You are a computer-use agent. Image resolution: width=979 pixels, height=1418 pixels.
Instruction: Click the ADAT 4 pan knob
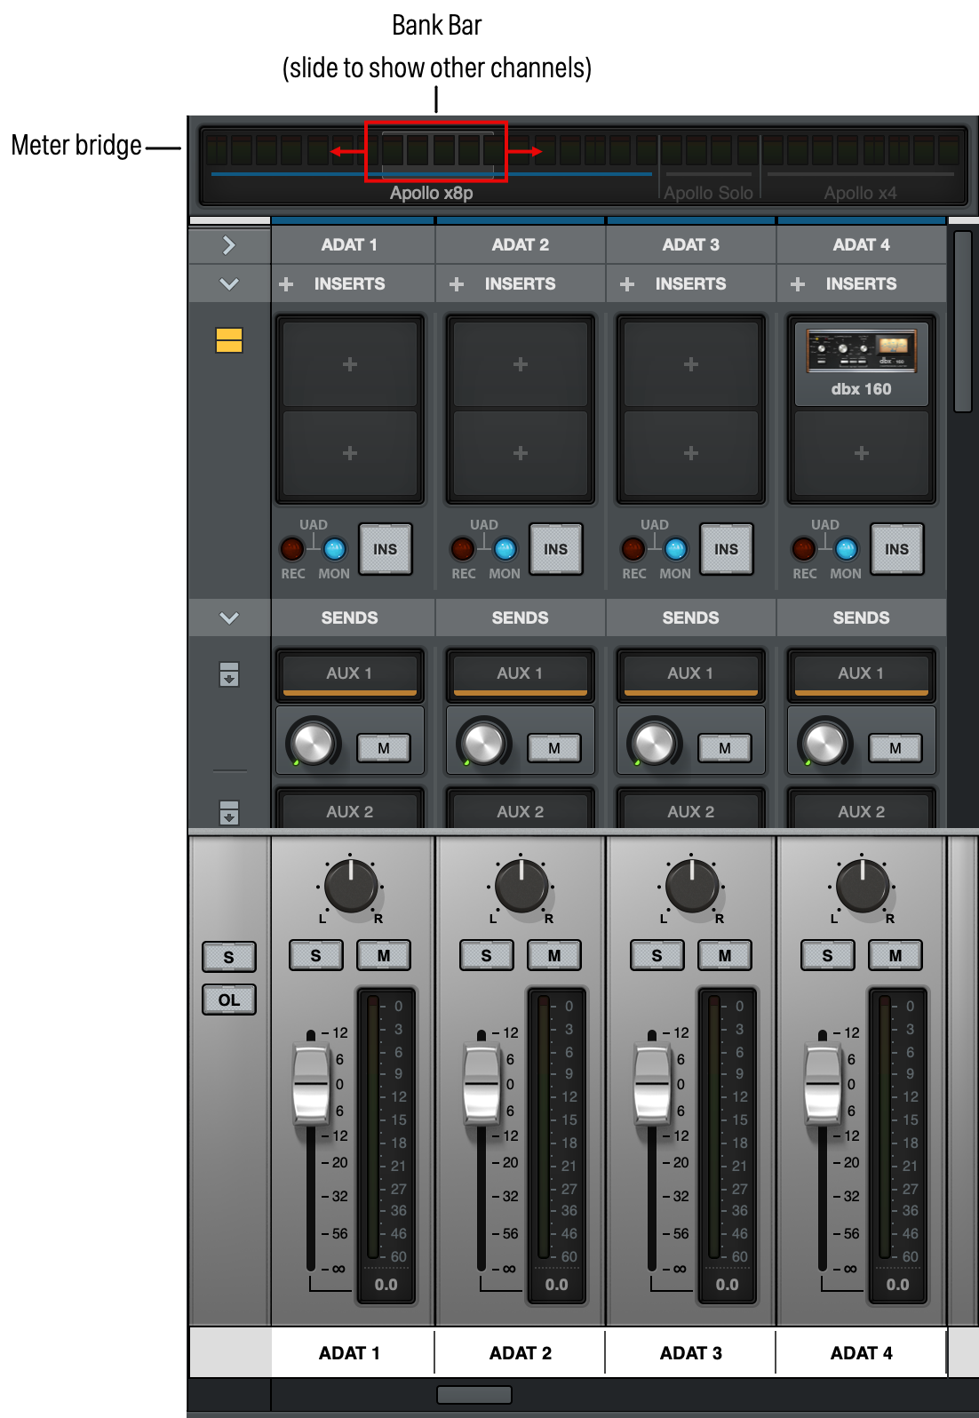coord(863,886)
